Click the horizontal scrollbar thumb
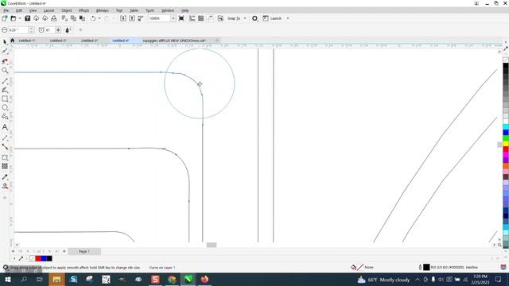Image resolution: width=509 pixels, height=286 pixels. 212,245
